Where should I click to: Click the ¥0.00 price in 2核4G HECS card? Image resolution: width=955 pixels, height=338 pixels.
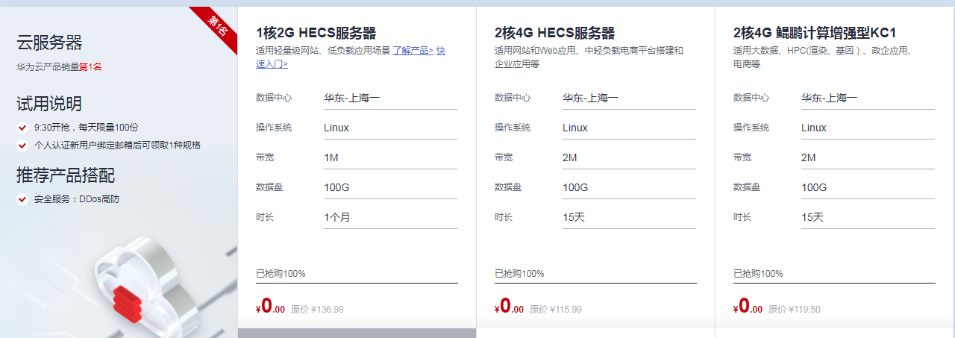click(509, 307)
